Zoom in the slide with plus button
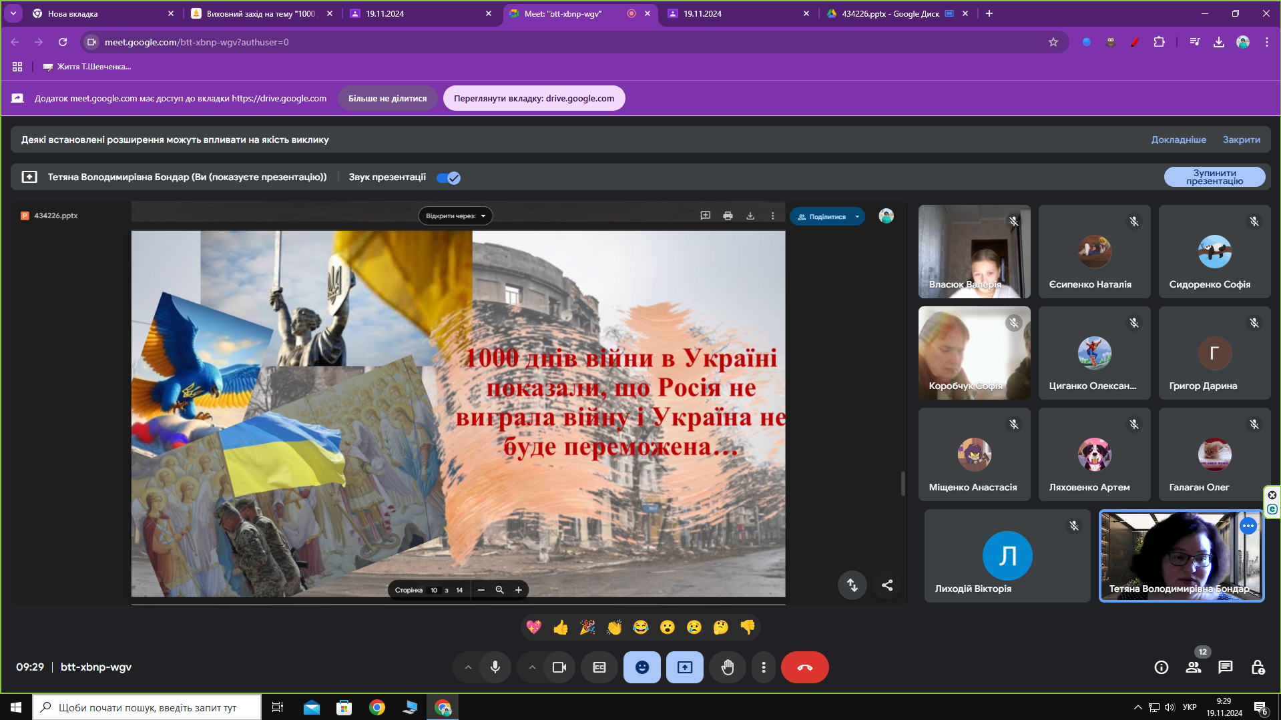The height and width of the screenshot is (720, 1281). 518,590
